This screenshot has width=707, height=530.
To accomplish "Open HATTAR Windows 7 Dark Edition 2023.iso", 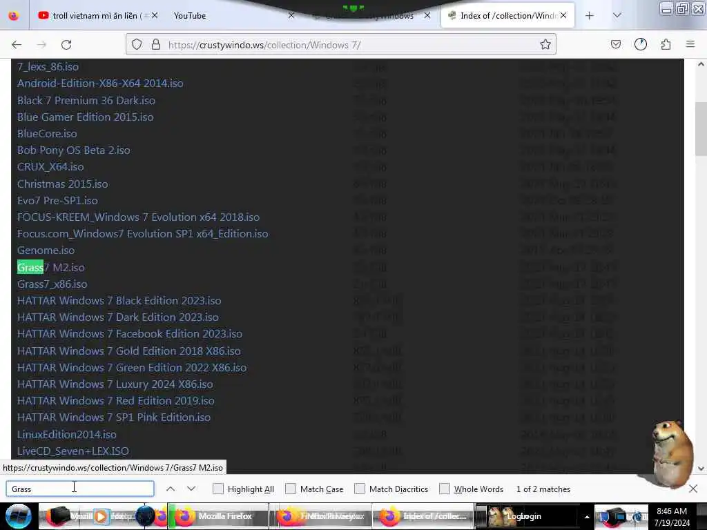I will 117,317.
